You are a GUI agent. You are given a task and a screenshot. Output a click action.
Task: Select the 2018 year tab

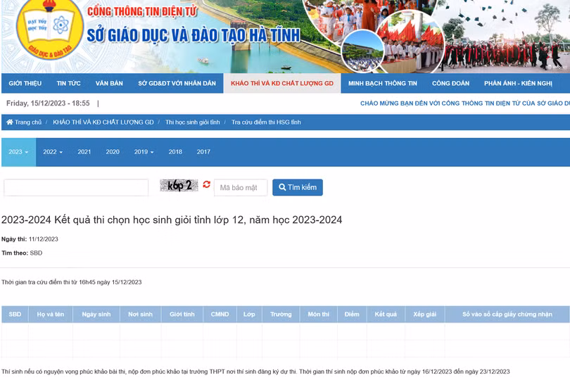pos(175,152)
